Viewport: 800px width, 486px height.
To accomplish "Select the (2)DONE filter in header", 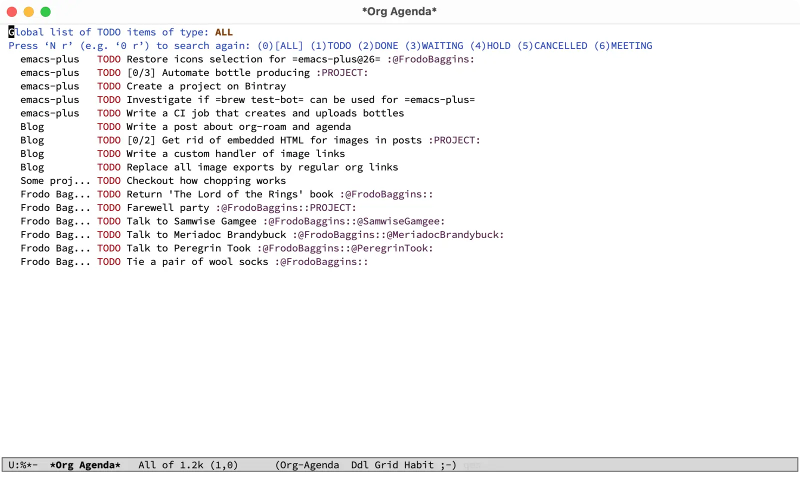I will [378, 45].
